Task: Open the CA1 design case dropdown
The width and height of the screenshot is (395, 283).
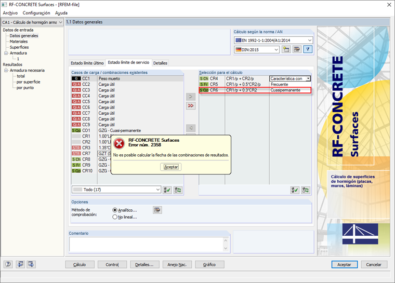Action: click(60, 22)
